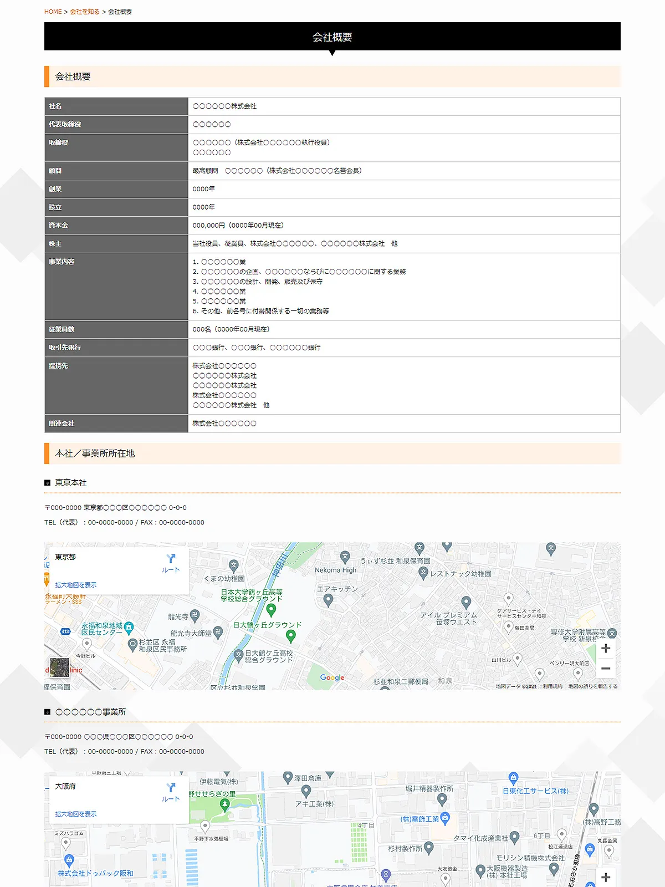Image resolution: width=665 pixels, height=887 pixels.
Task: Zoom out on the Tokyo map
Action: 606,669
